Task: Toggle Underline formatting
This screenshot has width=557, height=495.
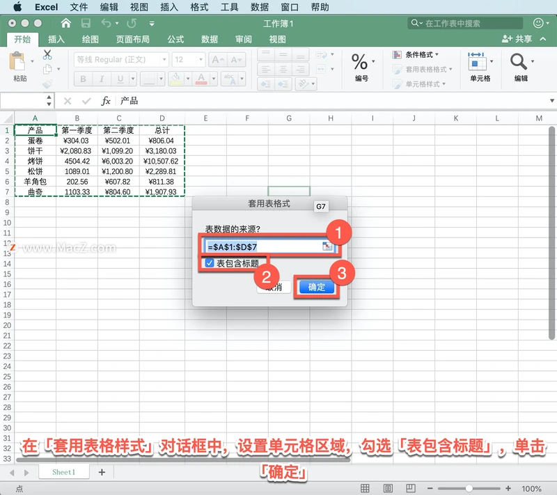Action: [120, 79]
